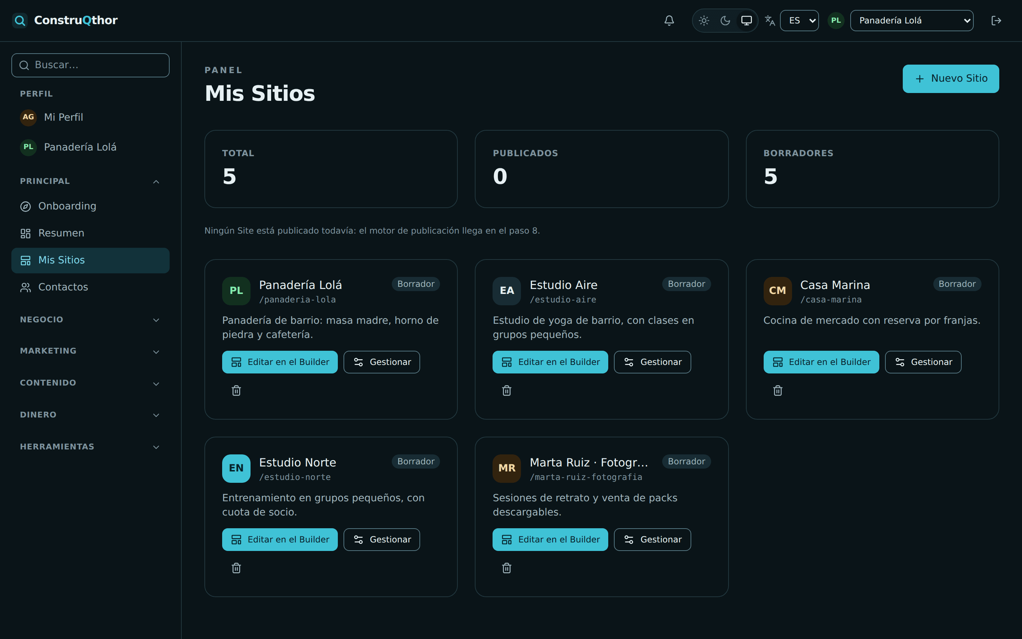1022x639 pixels.
Task: Edit Marta Ruiz Fotografía in the Builder
Action: tap(550, 540)
